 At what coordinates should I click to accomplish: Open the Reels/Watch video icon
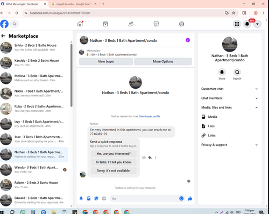[105, 24]
